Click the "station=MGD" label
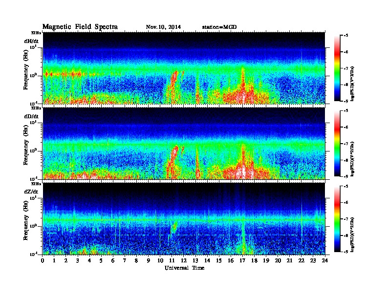This screenshot has height=299, width=387. click(219, 27)
